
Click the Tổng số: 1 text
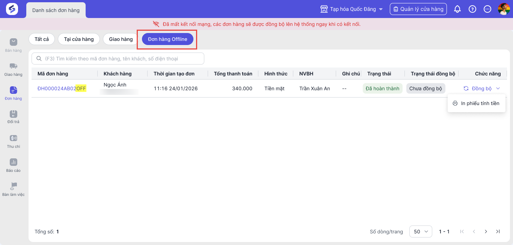(47, 231)
